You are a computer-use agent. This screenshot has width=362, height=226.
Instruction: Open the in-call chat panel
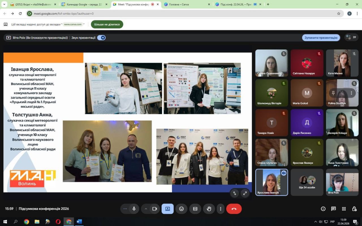click(x=333, y=209)
